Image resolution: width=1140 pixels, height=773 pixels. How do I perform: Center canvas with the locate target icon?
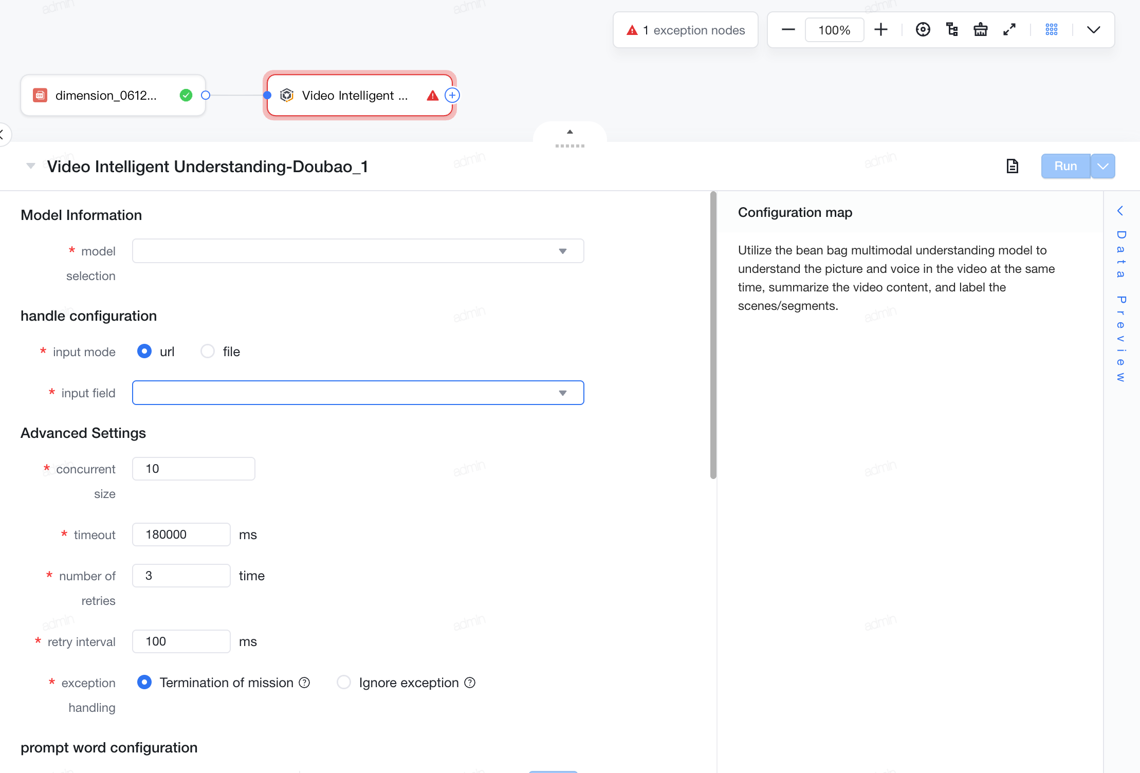tap(923, 30)
